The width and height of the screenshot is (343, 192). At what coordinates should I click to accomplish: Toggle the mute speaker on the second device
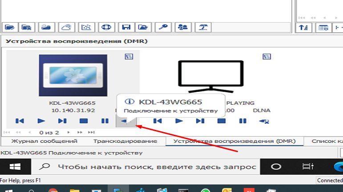[264, 121]
